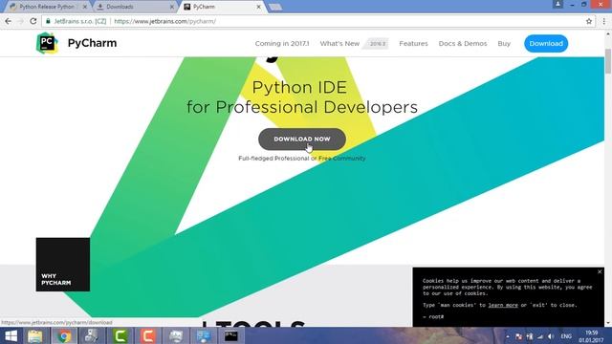The width and height of the screenshot is (612, 344).
Task: Click the 2016.3 version badge
Action: (377, 44)
